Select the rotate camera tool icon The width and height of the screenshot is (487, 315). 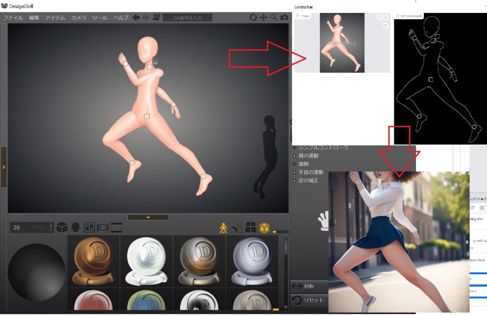click(x=253, y=18)
